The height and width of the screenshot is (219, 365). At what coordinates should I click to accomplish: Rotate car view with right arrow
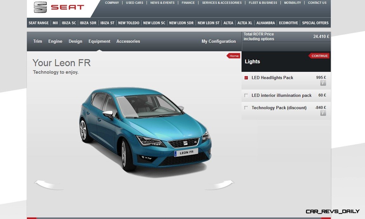coord(219,185)
